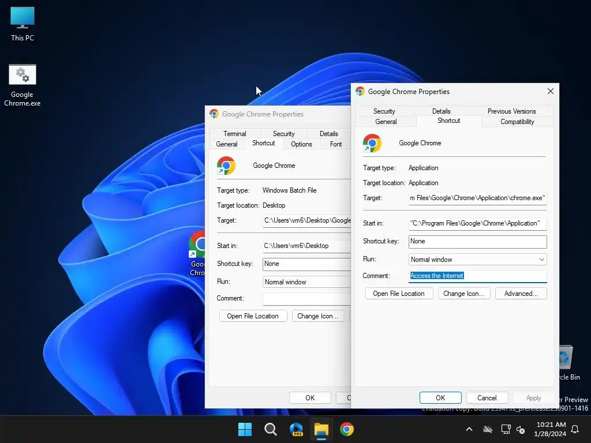
Task: Open the General tab in the back dialog
Action: (226, 144)
